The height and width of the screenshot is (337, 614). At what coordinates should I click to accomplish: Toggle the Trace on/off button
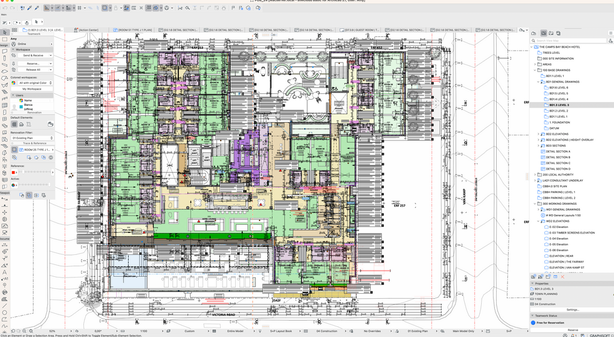14,149
